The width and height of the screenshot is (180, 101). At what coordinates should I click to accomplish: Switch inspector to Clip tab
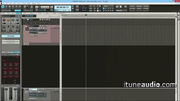[x=8, y=13]
